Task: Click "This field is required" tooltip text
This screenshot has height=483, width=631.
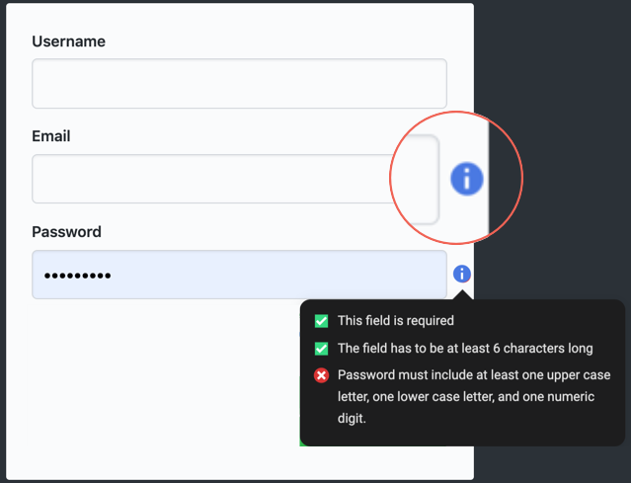Action: click(x=396, y=321)
